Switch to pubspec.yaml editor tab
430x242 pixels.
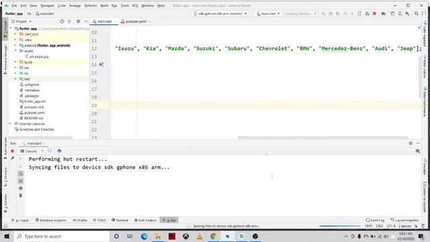tap(135, 22)
